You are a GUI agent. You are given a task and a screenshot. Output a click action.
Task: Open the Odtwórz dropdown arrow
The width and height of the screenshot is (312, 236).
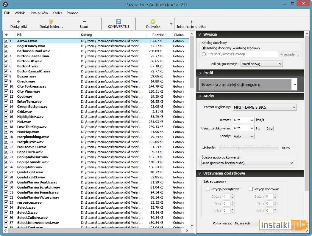171,24
